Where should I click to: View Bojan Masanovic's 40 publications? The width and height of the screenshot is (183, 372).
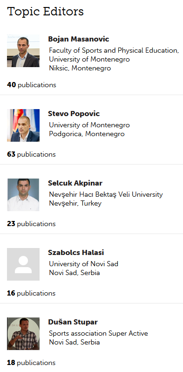[x=32, y=85]
